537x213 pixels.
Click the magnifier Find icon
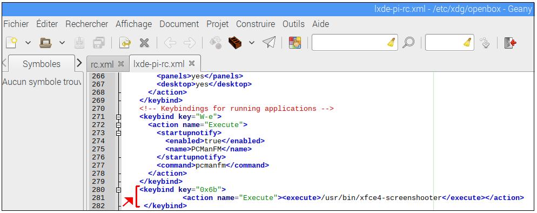(x=408, y=43)
